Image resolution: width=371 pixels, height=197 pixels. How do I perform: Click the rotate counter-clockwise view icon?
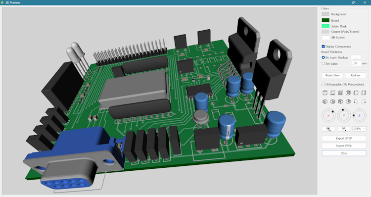pyautogui.click(x=356, y=101)
